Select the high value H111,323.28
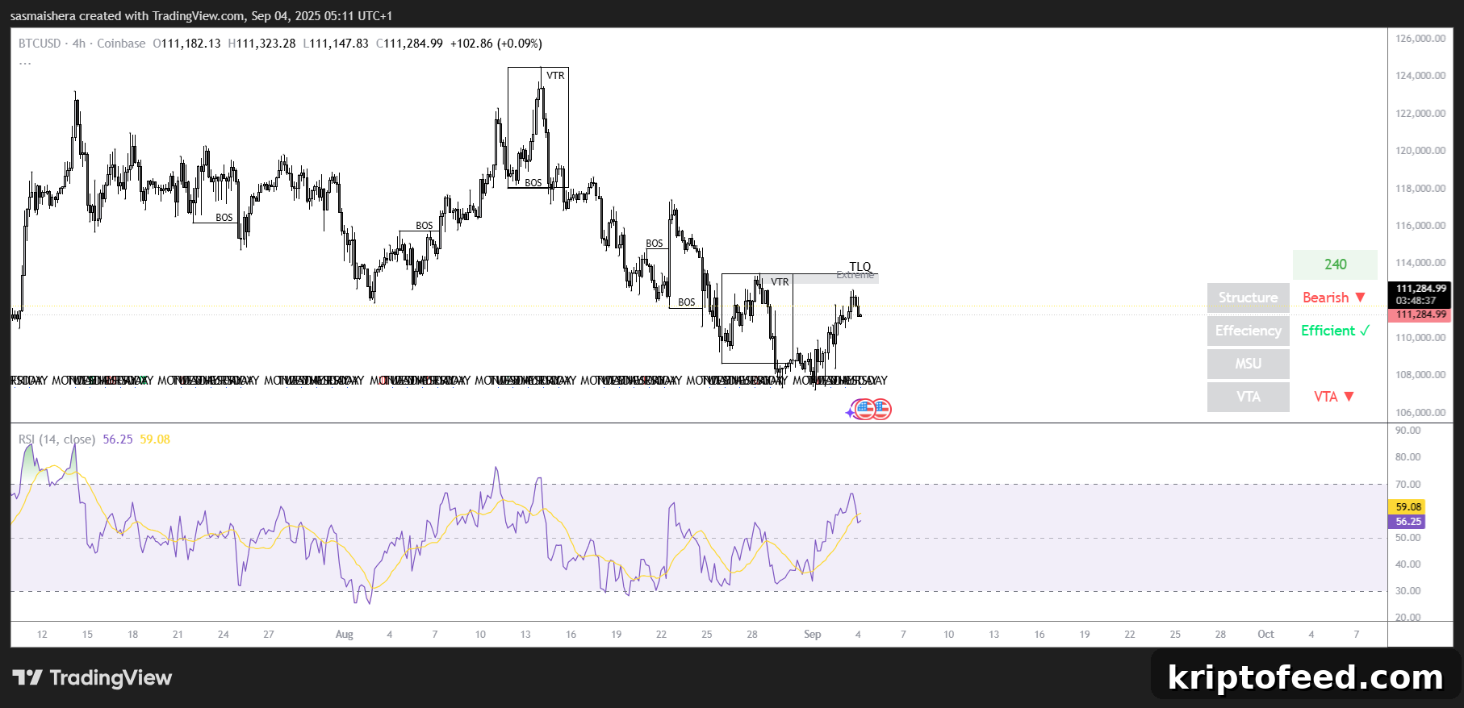Screen dimensions: 1464x708 (261, 44)
